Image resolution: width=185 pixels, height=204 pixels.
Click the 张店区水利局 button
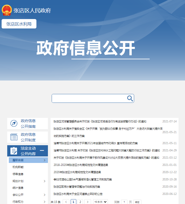click(x=19, y=24)
